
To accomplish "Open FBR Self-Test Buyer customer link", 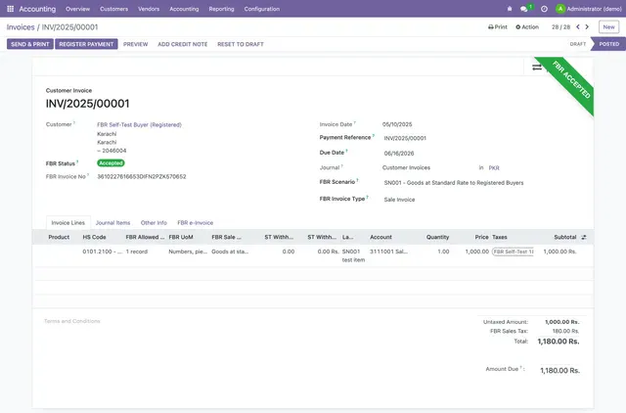I will tap(139, 124).
